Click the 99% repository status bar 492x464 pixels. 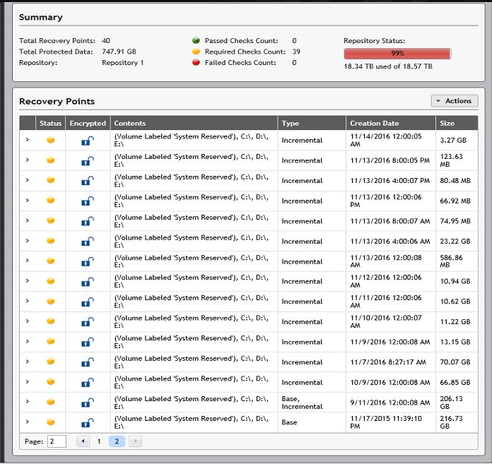point(397,54)
